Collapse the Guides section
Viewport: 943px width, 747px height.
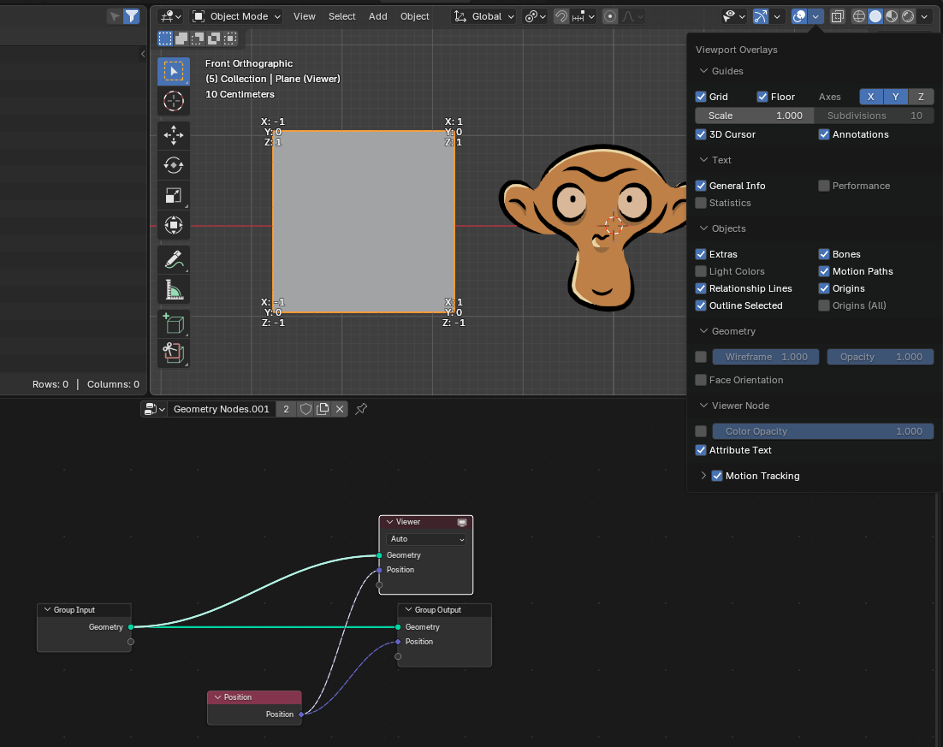pos(703,71)
